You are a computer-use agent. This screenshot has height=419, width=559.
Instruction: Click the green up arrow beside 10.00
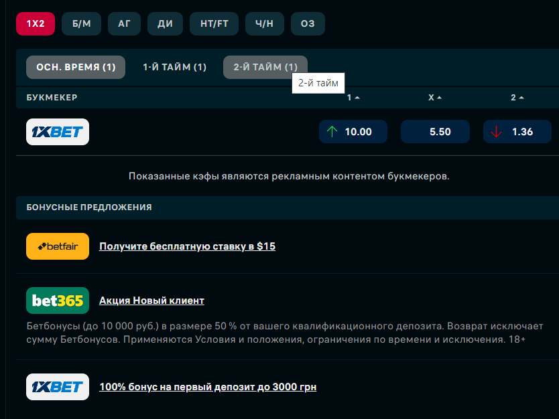coord(332,132)
